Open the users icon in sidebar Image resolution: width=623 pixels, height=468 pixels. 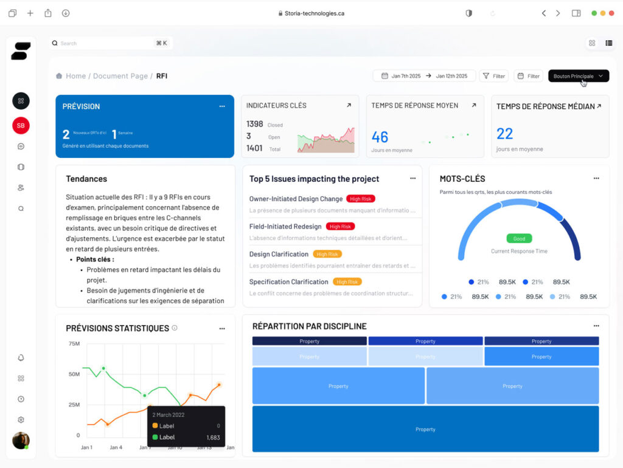tap(21, 188)
